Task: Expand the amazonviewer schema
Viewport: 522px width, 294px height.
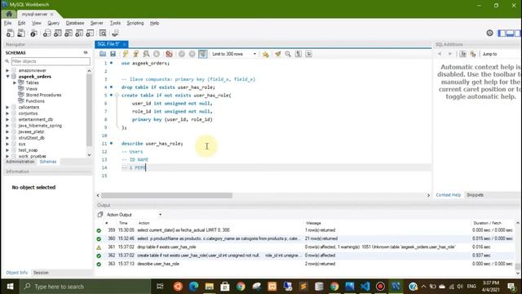Action: point(7,71)
